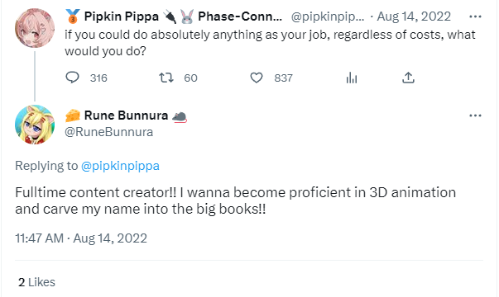Retweet Pipkin Pippa's post

click(166, 78)
